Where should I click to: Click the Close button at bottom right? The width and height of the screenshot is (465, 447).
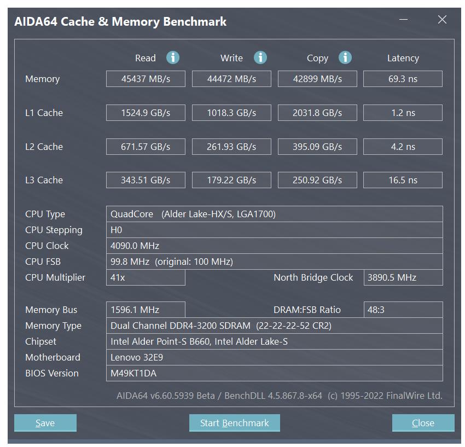tap(423, 423)
